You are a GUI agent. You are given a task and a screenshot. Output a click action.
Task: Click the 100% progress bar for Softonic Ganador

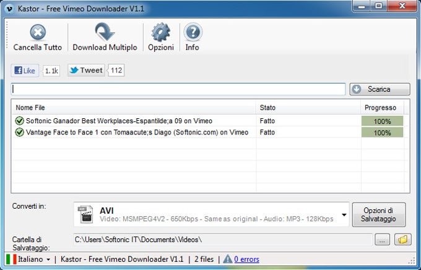click(382, 121)
